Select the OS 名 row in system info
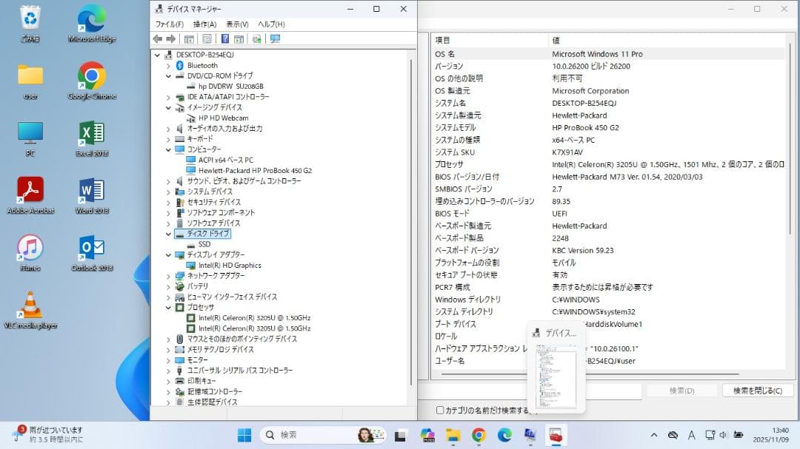Image resolution: width=800 pixels, height=449 pixels. pyautogui.click(x=608, y=54)
